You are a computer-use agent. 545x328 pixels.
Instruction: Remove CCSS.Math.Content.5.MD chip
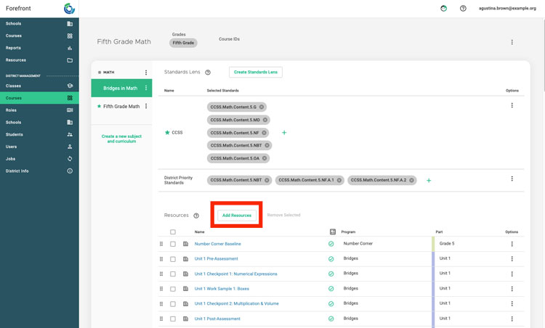265,120
